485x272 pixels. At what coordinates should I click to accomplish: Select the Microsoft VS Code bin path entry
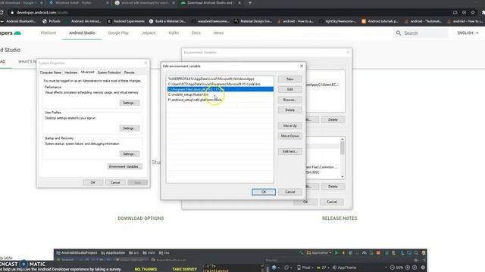220,84
